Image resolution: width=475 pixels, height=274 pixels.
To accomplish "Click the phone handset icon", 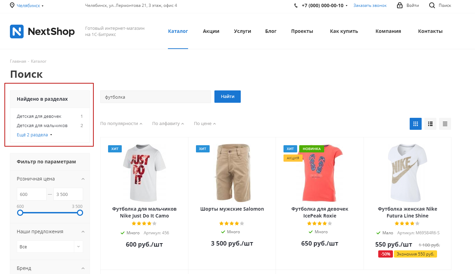I will (x=296, y=5).
